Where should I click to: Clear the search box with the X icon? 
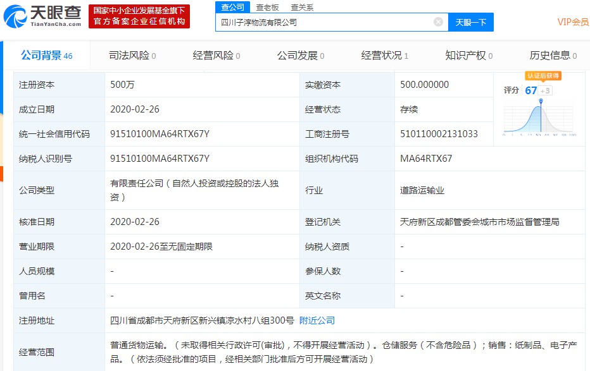[438, 22]
